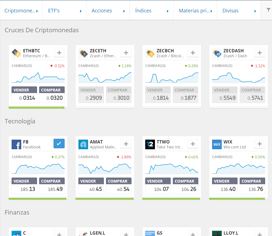Click the Goldman Sachs logo on GS card

[150, 234]
